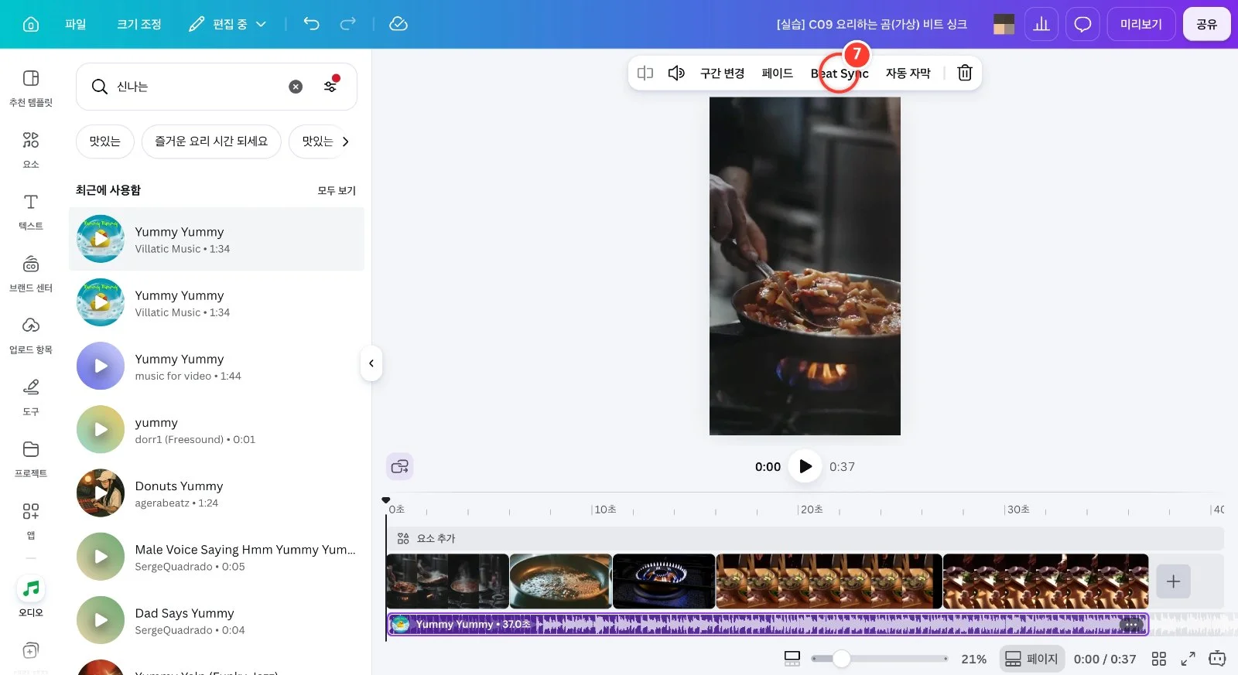Open grid view icon in bottom bar
This screenshot has width=1238, height=675.
[x=1158, y=659]
